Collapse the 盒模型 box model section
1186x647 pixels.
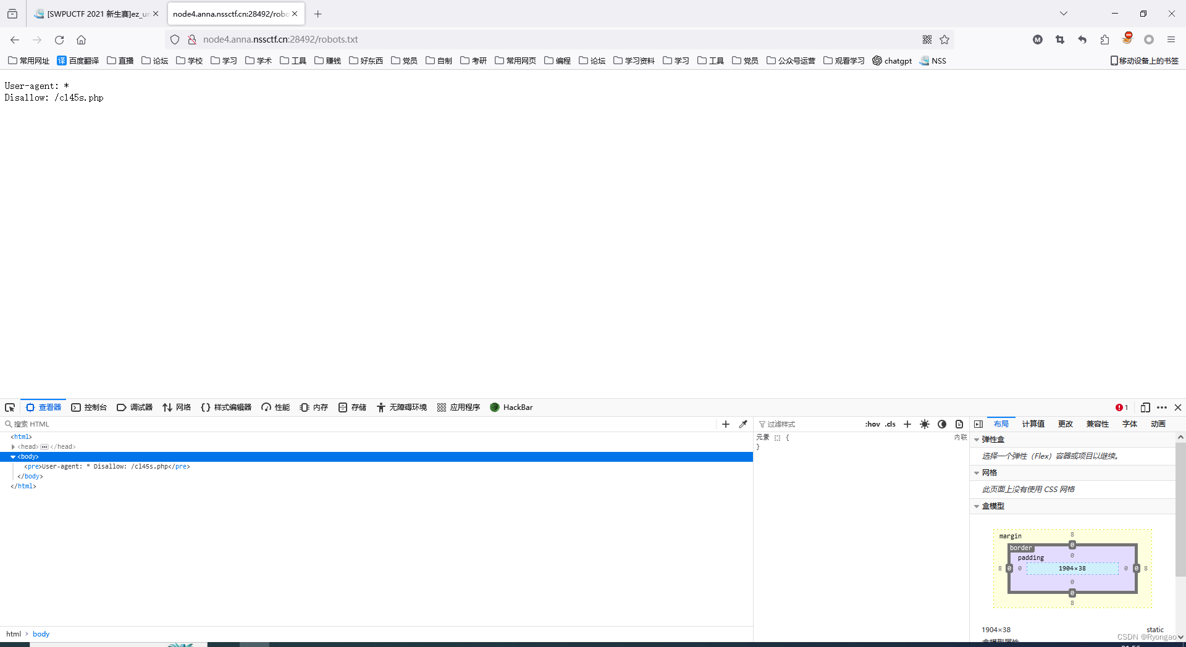[x=977, y=506]
